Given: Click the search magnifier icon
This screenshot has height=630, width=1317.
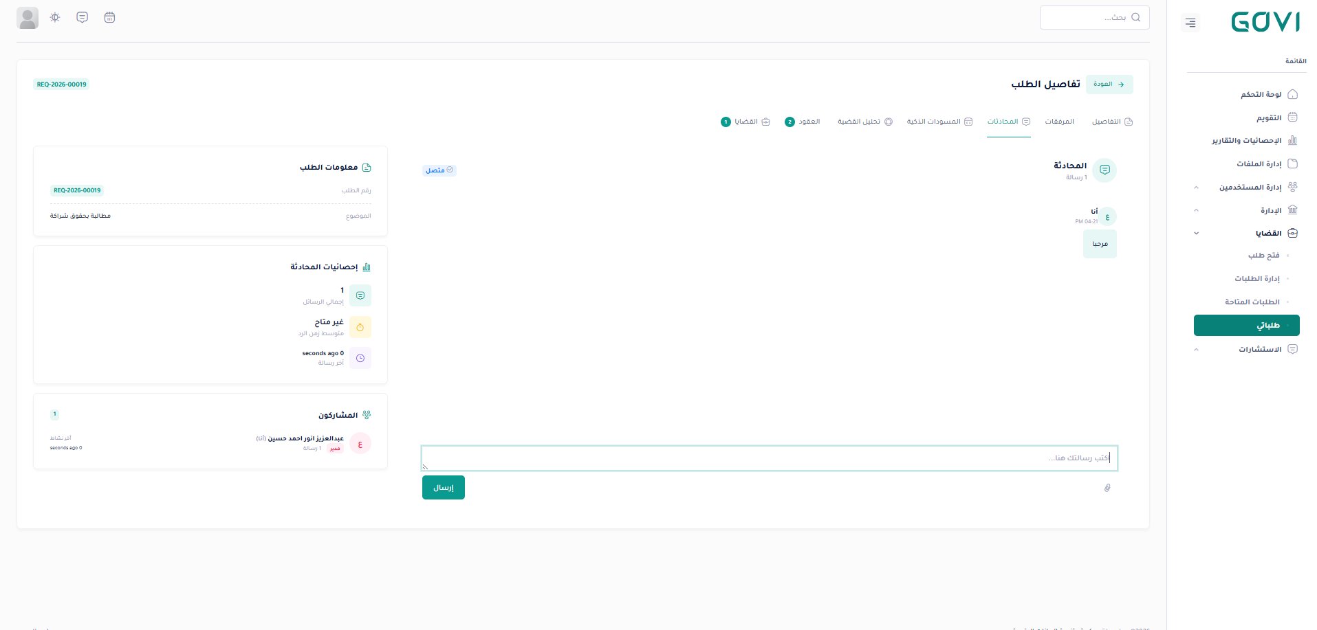Looking at the screenshot, I should pyautogui.click(x=1135, y=18).
